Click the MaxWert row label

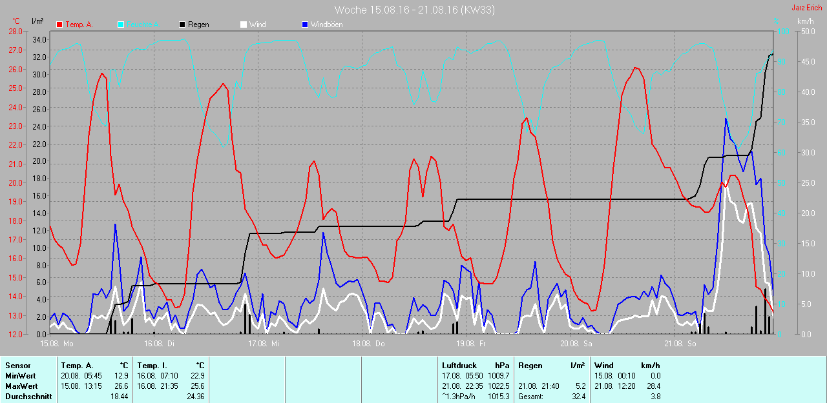click(x=22, y=386)
